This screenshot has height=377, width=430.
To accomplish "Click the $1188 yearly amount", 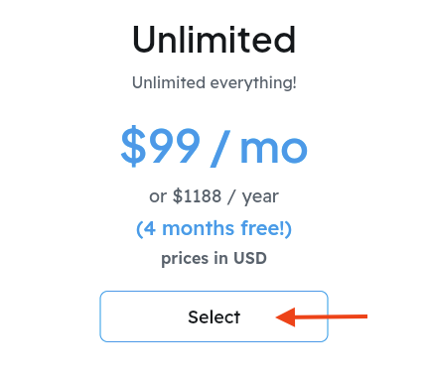I will (197, 196).
